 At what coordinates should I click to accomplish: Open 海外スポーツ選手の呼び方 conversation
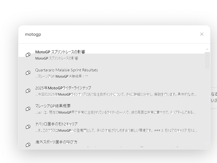coord(56,142)
